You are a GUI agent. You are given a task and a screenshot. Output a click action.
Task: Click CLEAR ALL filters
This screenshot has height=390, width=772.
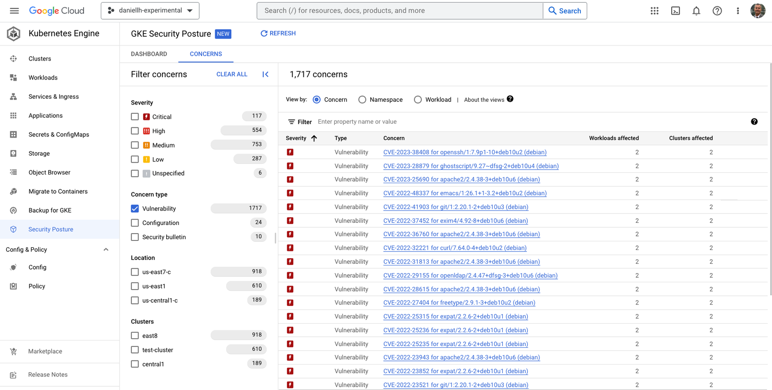[x=232, y=74]
